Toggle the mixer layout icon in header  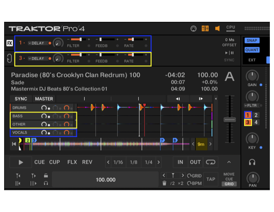click(x=205, y=28)
